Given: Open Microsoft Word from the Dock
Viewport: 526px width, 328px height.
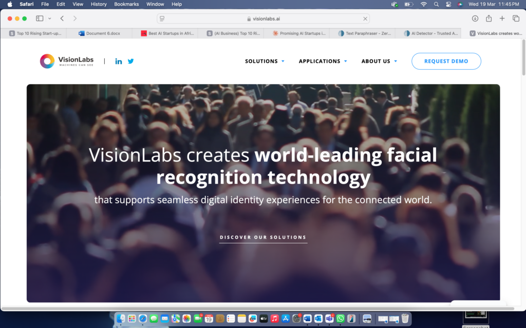Looking at the screenshot, I should [307, 319].
